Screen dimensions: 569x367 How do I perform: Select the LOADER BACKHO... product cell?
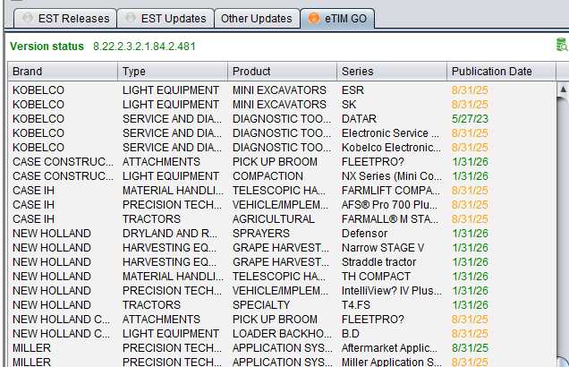(282, 334)
